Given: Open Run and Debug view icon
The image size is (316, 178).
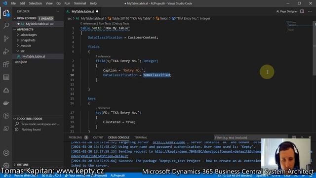Looking at the screenshot, I should click(x=6, y=51).
